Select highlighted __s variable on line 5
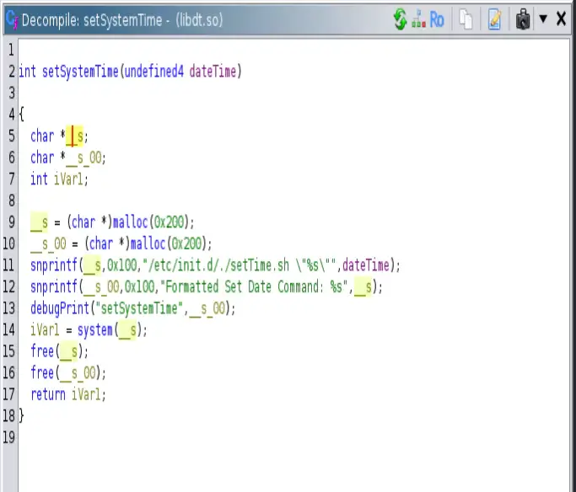Screen dimensions: 576x492 pos(74,136)
